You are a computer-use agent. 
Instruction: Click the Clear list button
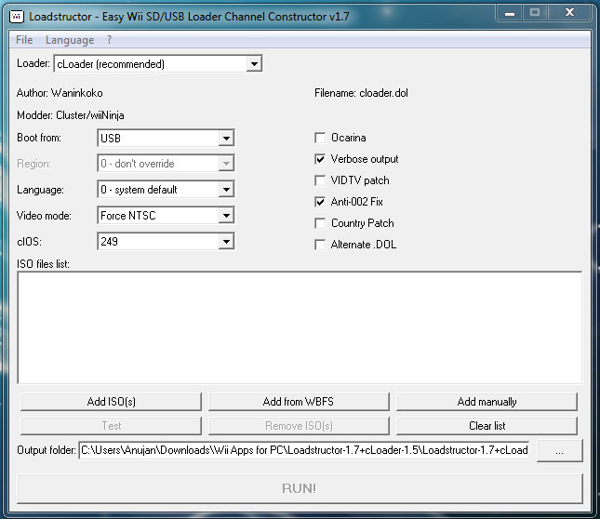(x=487, y=426)
